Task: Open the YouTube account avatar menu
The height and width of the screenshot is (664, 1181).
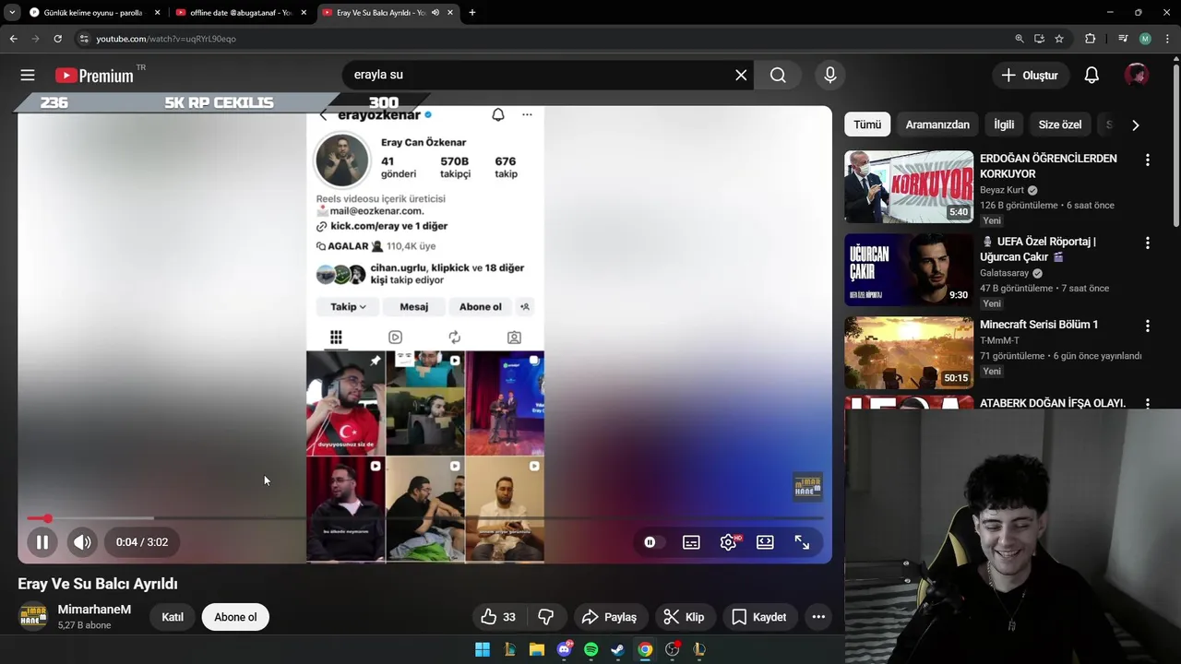Action: [x=1137, y=75]
